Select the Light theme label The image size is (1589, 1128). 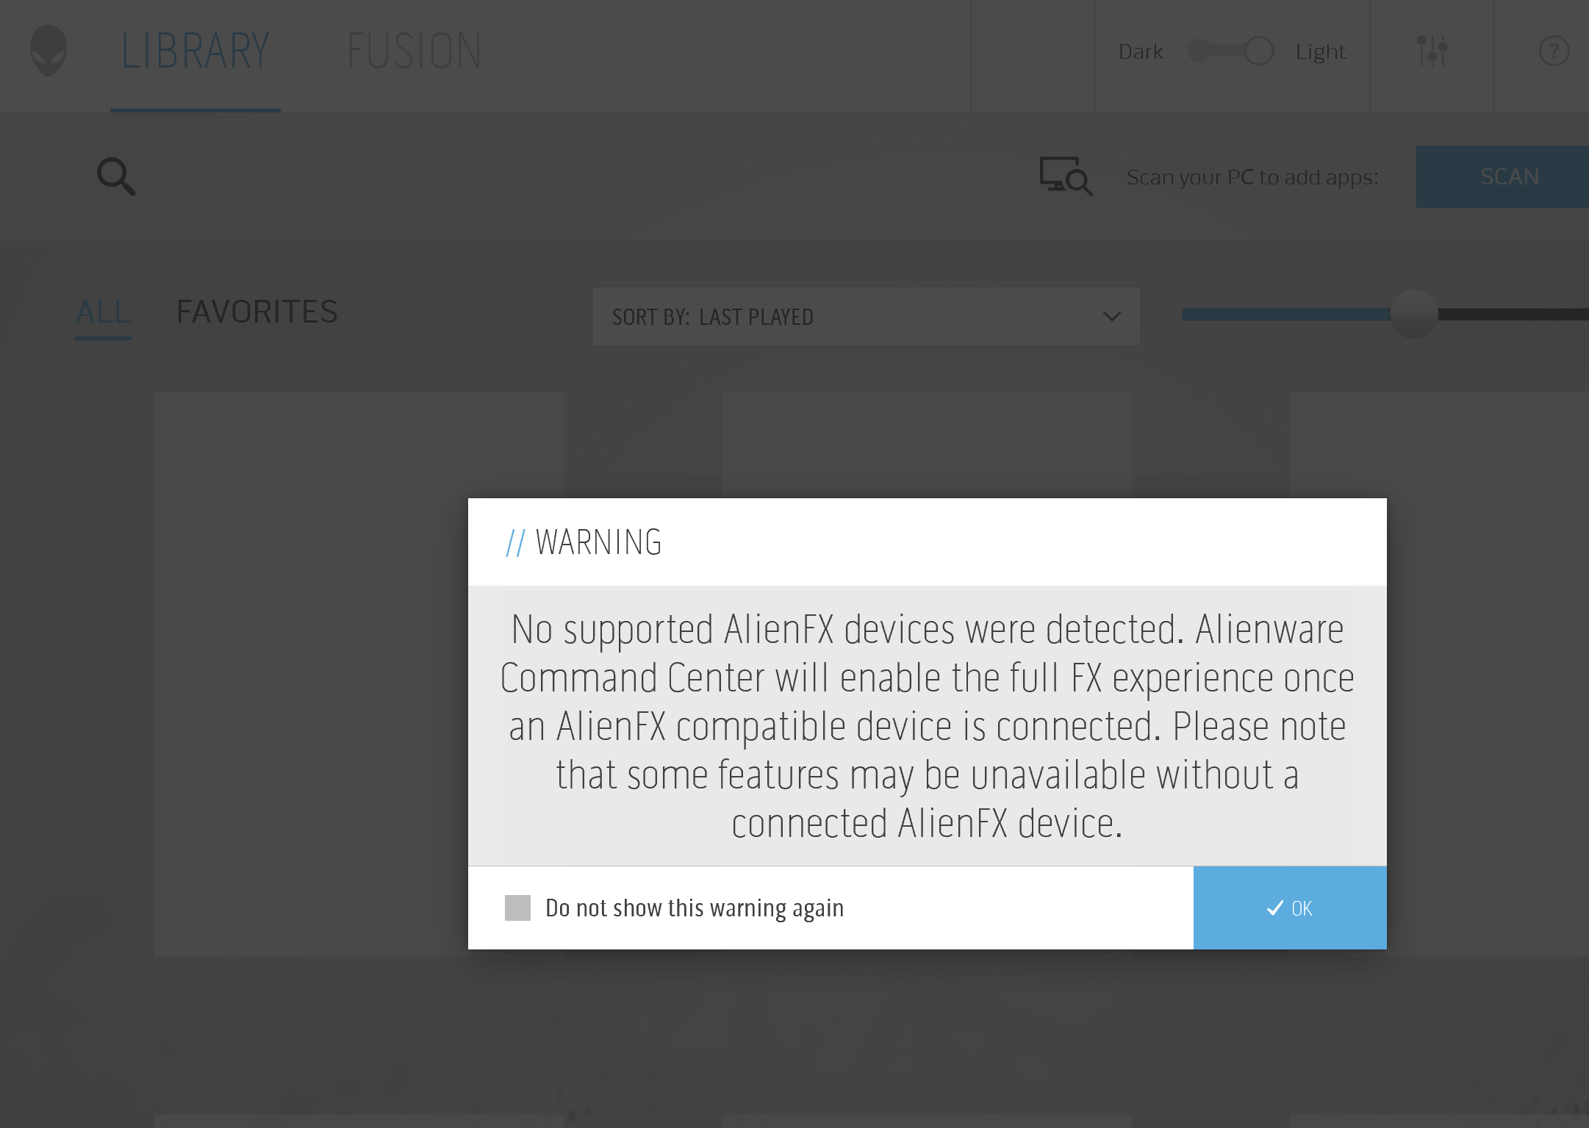pyautogui.click(x=1320, y=52)
